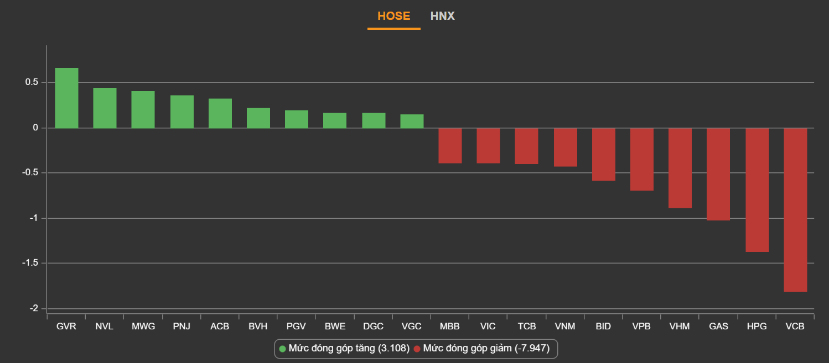The image size is (829, 363).
Task: Click the GVR green bar
Action: point(66,98)
